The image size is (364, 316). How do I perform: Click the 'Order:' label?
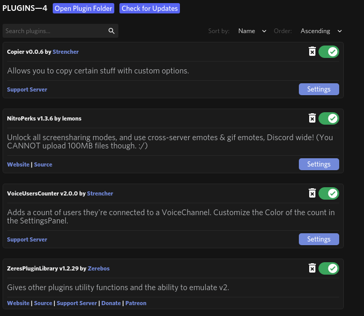pyautogui.click(x=282, y=31)
